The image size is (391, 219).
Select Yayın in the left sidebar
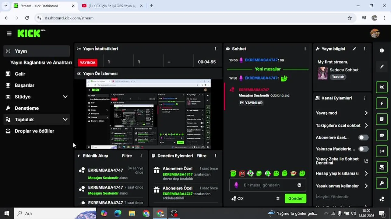[37, 51]
